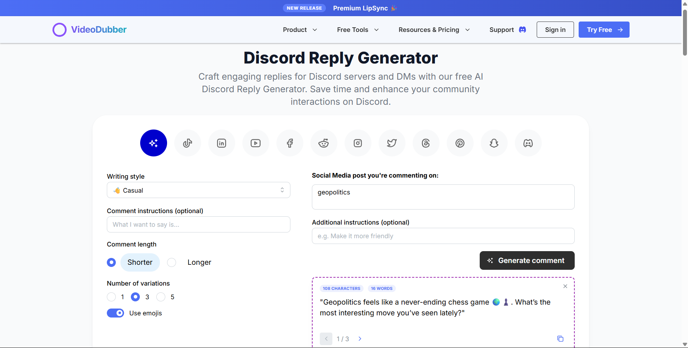Focus the social media post text area
This screenshot has height=348, width=688.
pyautogui.click(x=443, y=197)
